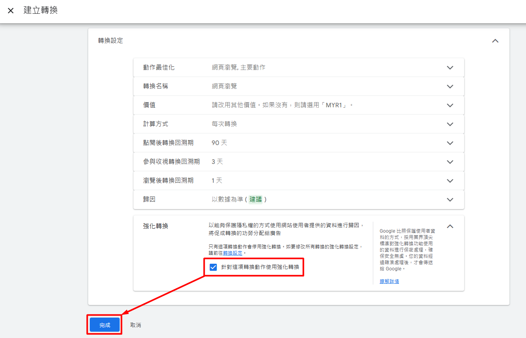The height and width of the screenshot is (338, 526).
Task: Expand 參與收視轉換回溯期 chevron arrow
Action: tap(450, 162)
